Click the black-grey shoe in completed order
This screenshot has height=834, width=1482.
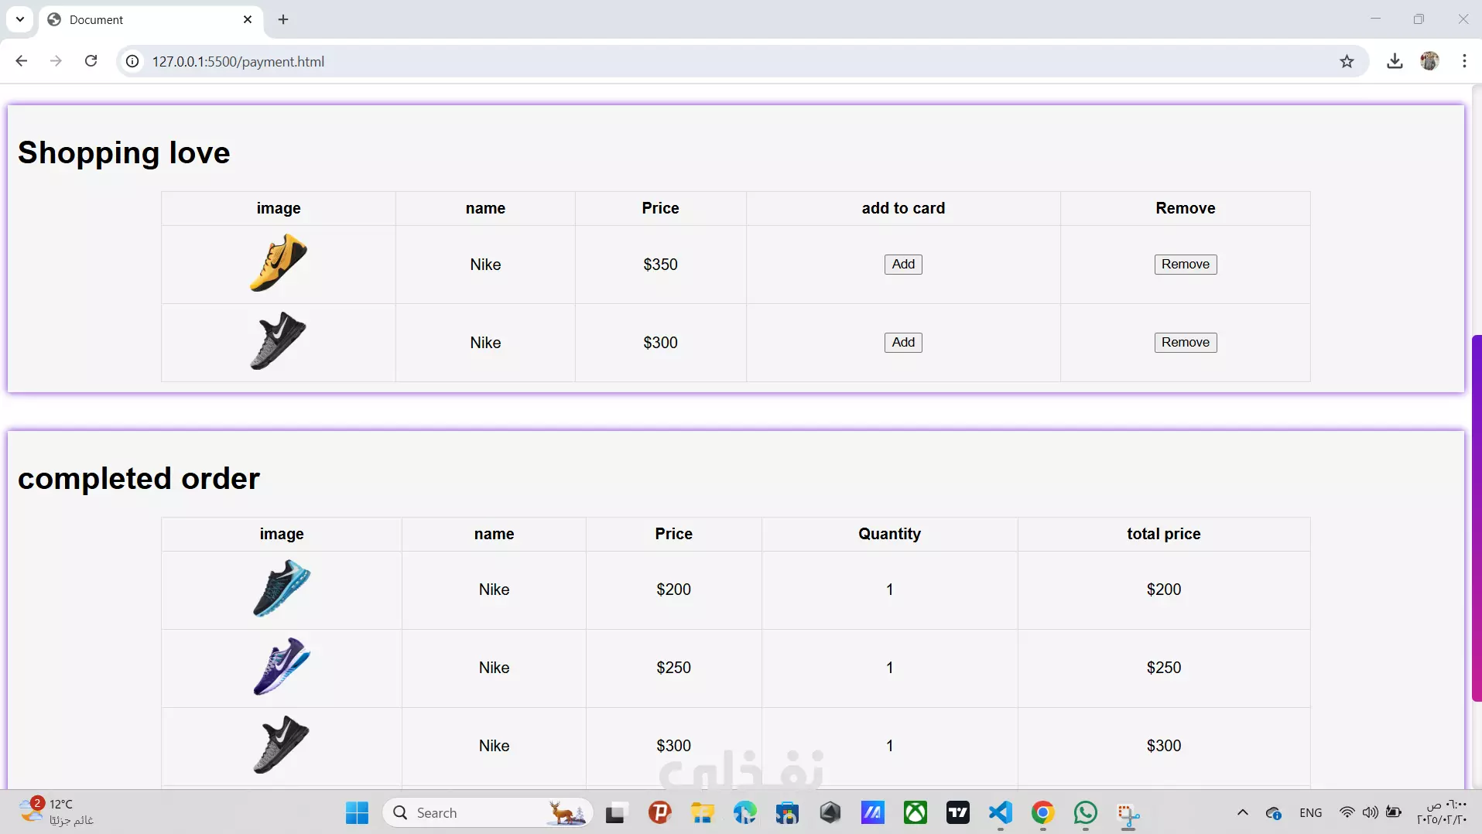click(x=281, y=744)
